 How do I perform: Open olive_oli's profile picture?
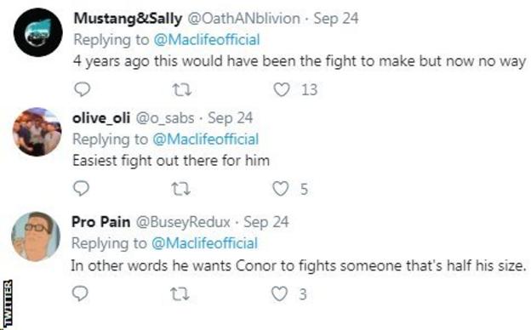37,132
